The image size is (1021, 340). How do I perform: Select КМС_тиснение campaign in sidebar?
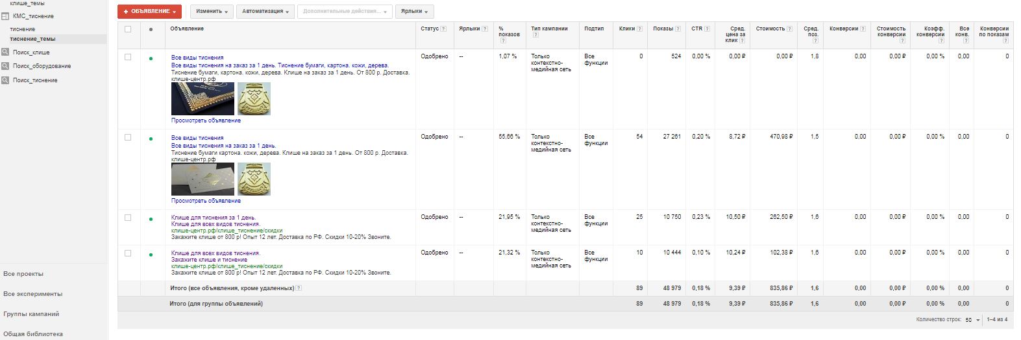tap(33, 16)
